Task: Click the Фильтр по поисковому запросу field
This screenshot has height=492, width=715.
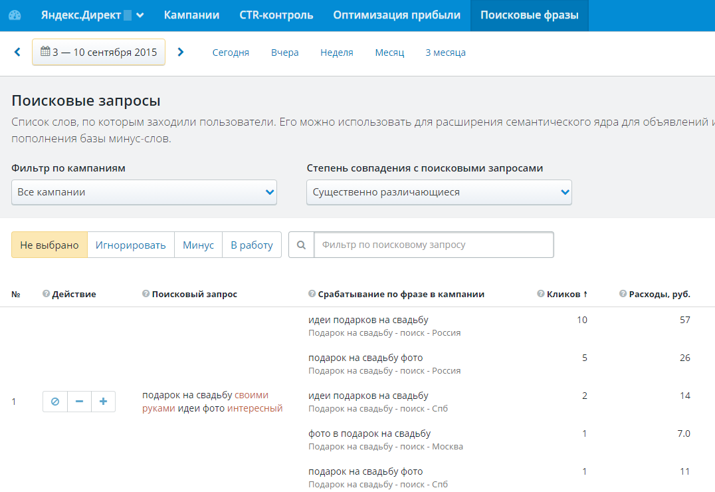Action: (433, 245)
